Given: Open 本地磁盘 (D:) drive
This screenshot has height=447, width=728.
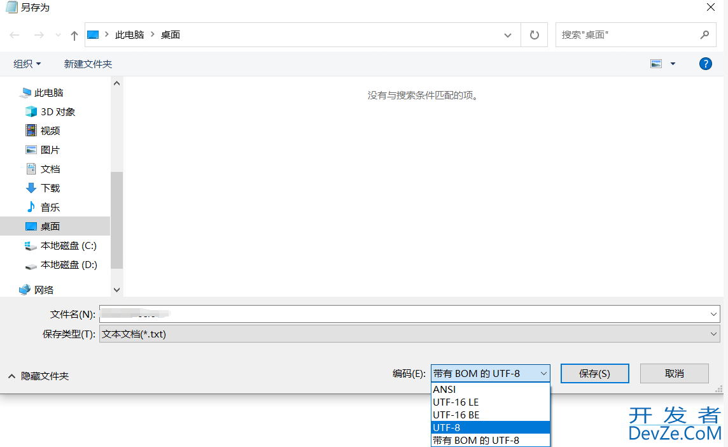Looking at the screenshot, I should (x=69, y=264).
